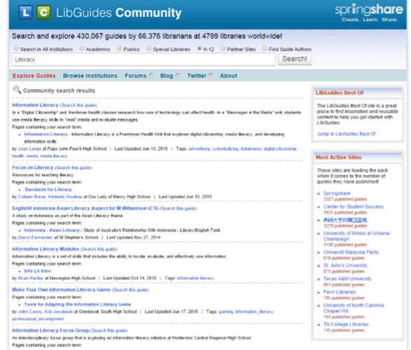
Task: Open Penn Libraries site link
Action: (340, 292)
